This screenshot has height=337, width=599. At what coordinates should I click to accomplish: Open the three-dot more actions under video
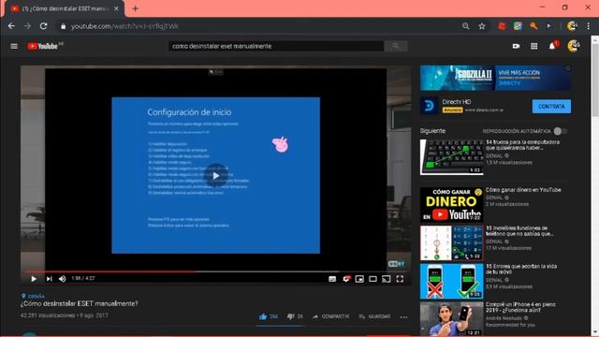point(403,316)
